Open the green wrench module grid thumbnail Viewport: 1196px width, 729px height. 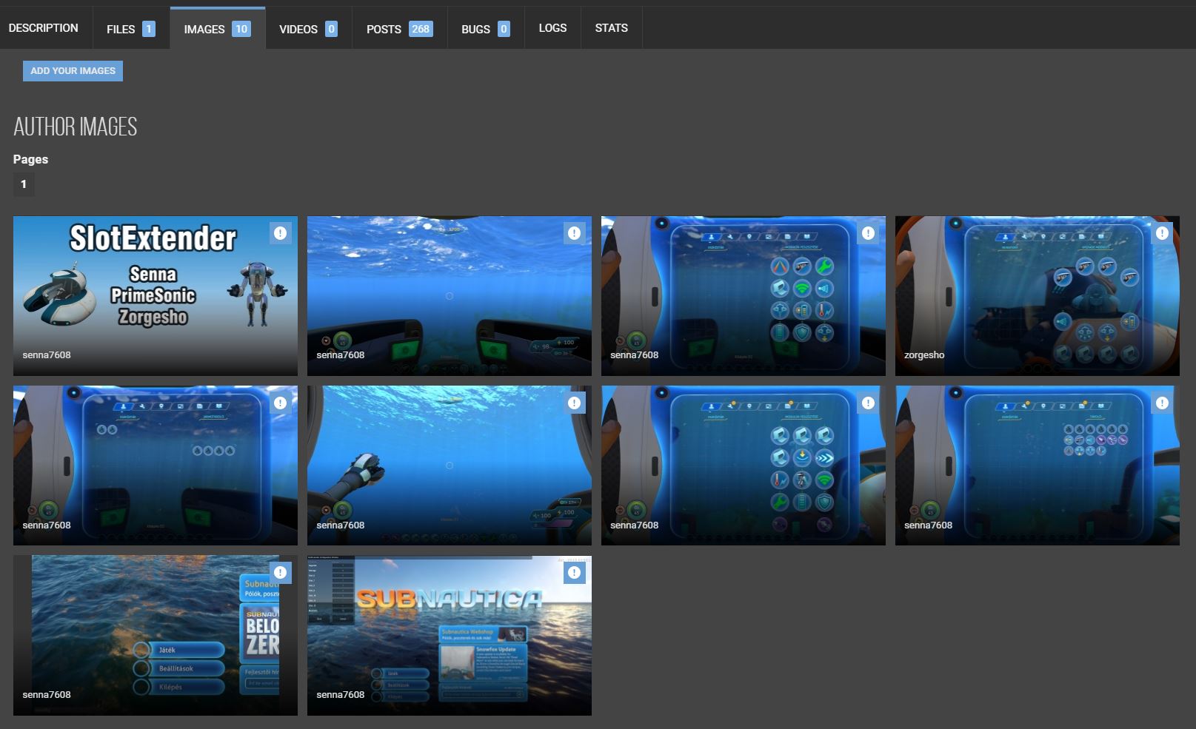(744, 296)
